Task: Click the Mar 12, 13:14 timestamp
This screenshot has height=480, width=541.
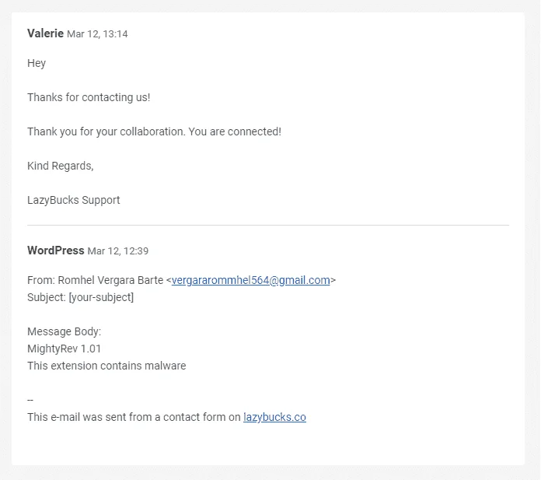Action: [97, 34]
